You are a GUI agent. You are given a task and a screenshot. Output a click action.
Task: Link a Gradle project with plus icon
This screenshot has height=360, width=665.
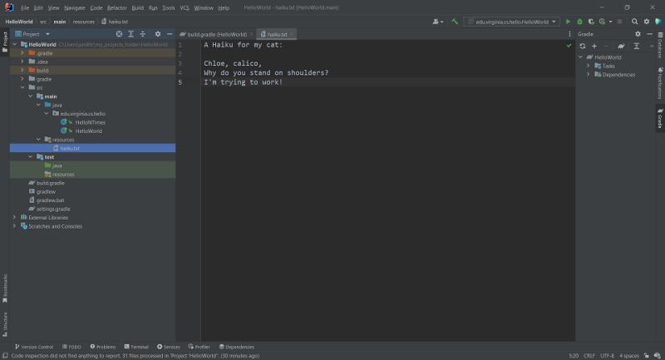pos(594,46)
